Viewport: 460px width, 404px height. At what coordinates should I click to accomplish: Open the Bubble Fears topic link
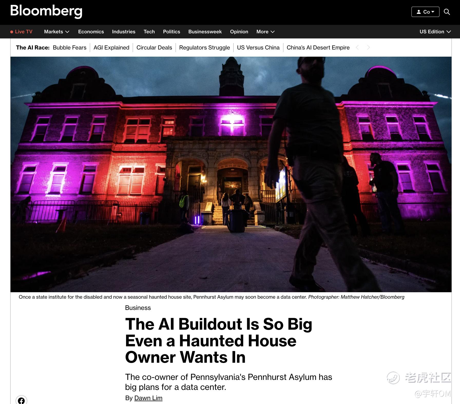(x=70, y=47)
